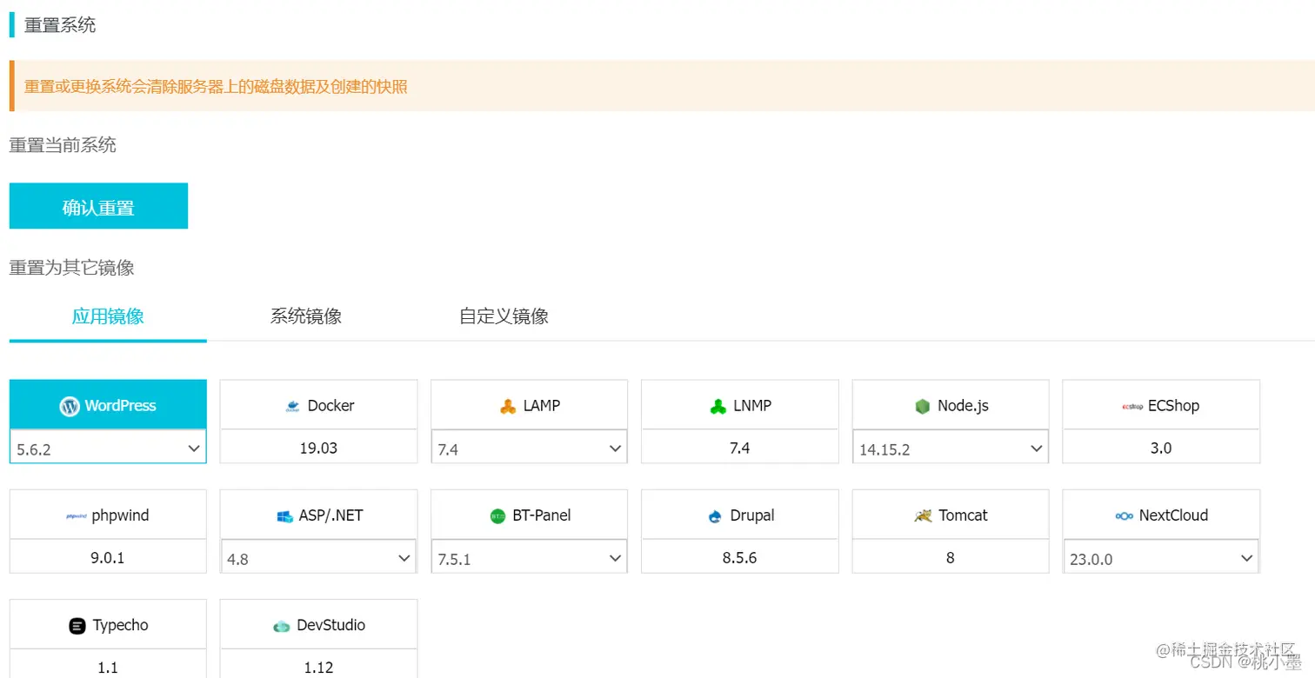Switch to the 自定义镜像 tab
1315x678 pixels.
pyautogui.click(x=504, y=316)
